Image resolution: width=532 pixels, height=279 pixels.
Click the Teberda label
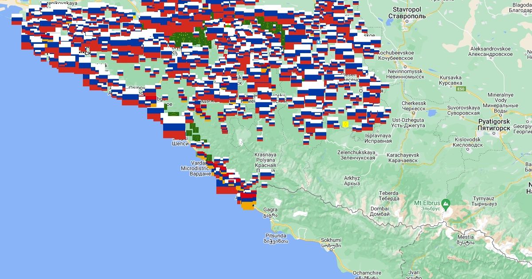(x=389, y=196)
